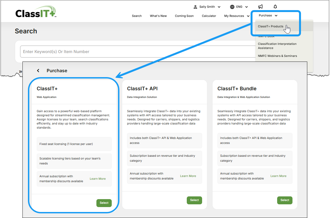Select ClassIT+ Products from the Purchase menu

pos(271,26)
